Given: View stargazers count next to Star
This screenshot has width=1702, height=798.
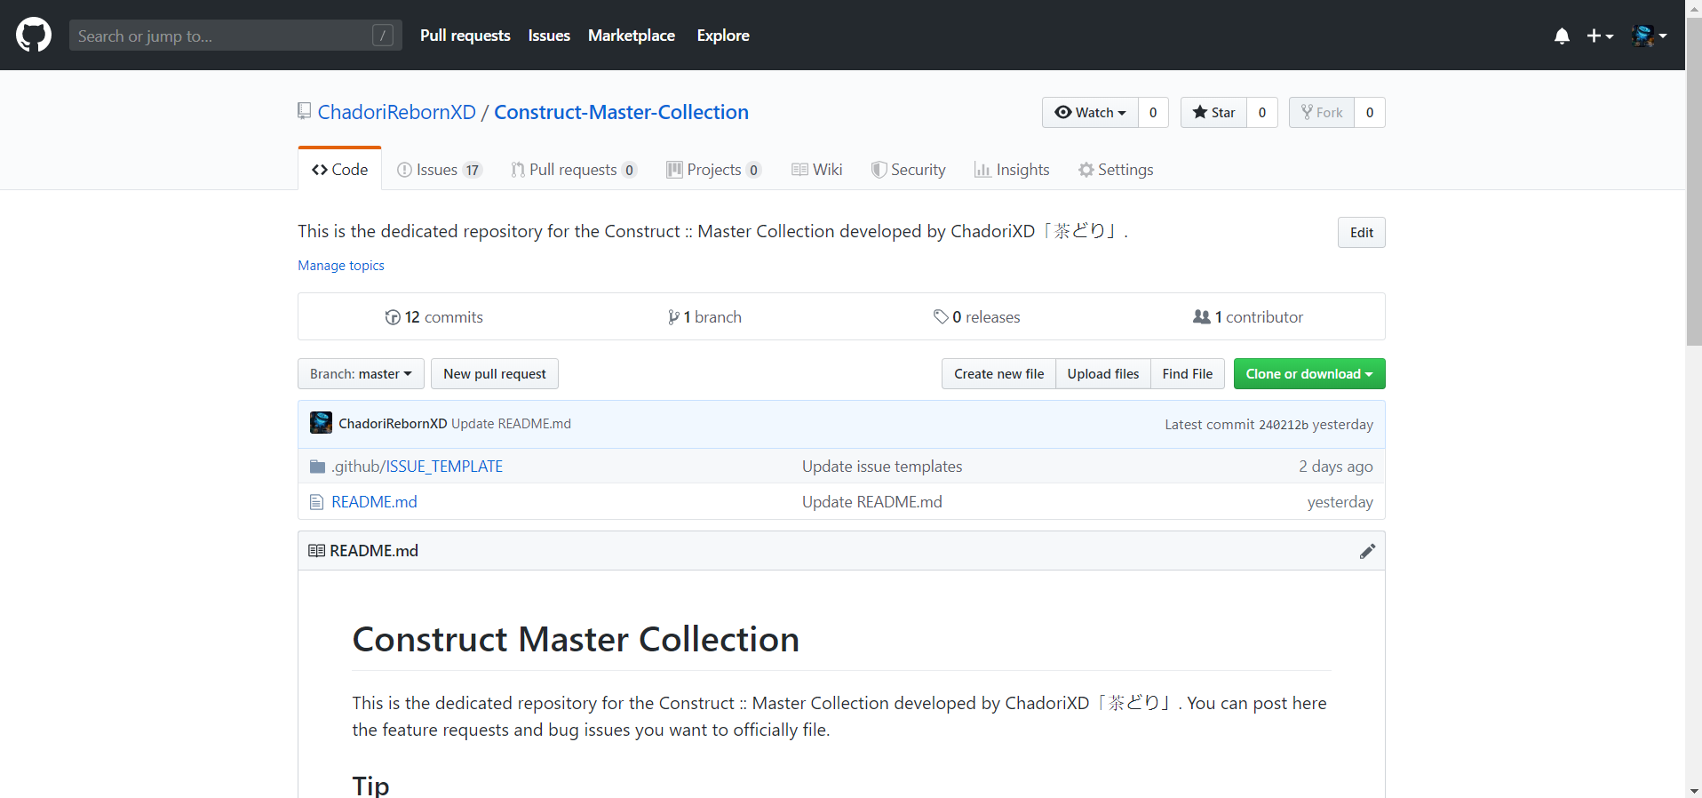Looking at the screenshot, I should (x=1262, y=112).
